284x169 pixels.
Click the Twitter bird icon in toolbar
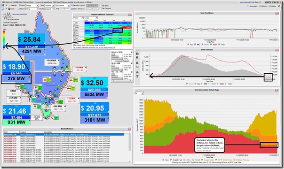pyautogui.click(x=3, y=9)
